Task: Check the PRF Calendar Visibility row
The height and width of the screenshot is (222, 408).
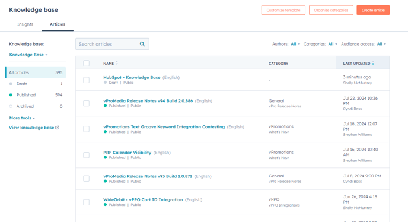Action: (86, 155)
